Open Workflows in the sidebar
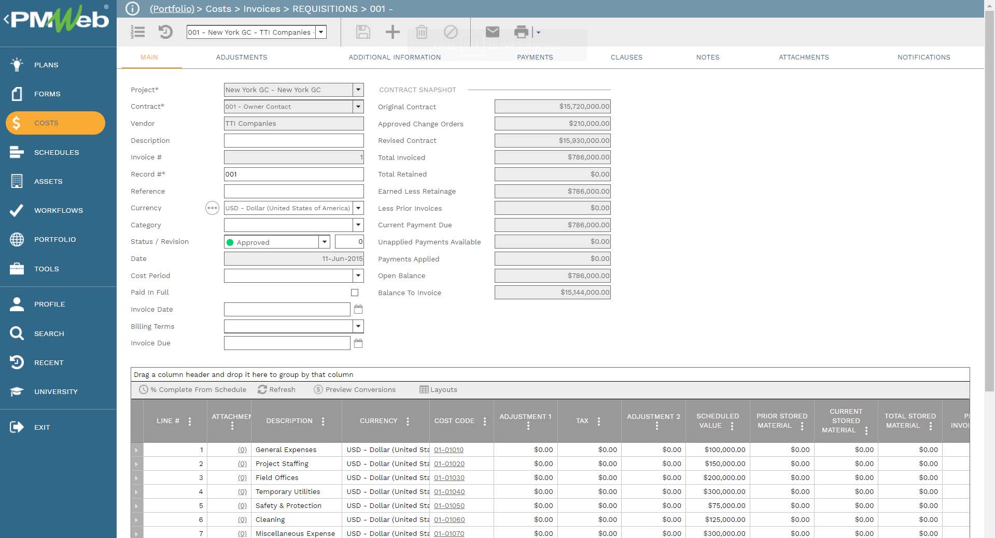995x538 pixels. tap(58, 210)
